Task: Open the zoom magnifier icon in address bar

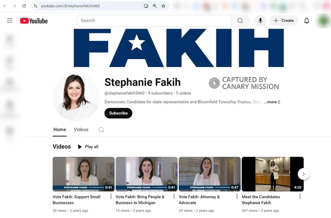Action: [x=155, y=6]
